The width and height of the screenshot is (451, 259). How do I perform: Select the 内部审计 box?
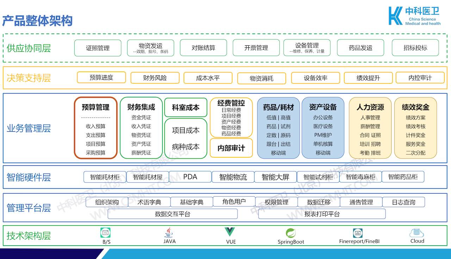coord(231,148)
